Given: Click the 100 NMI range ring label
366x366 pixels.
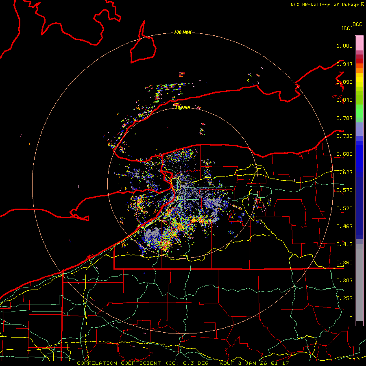Looking at the screenshot, I should 183,32.
